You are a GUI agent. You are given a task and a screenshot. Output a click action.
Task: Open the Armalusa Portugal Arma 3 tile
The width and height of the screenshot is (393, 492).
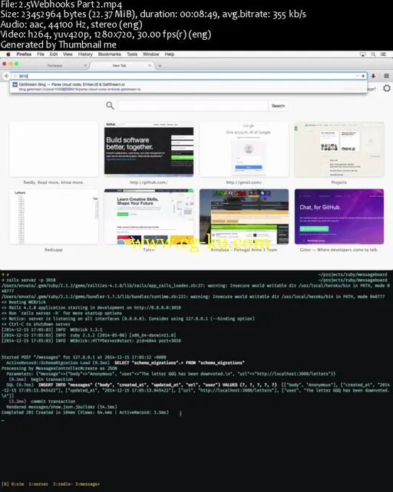244,217
